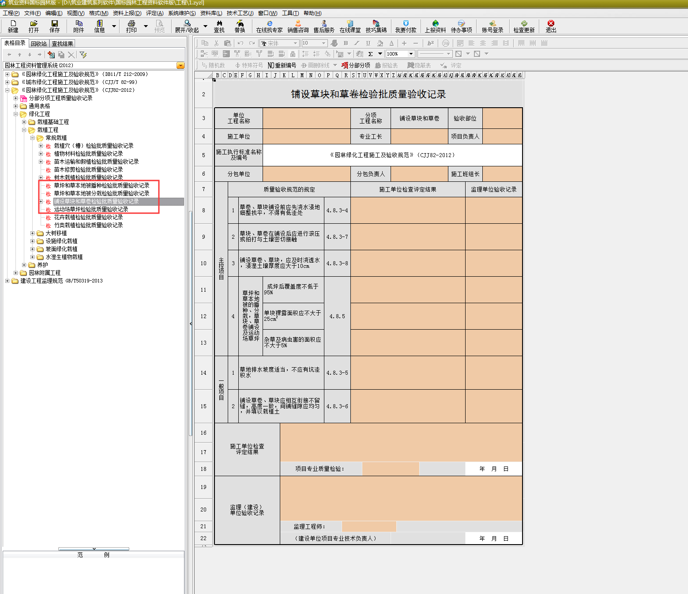Open the 帮助(H) menu
The height and width of the screenshot is (594, 688).
312,13
